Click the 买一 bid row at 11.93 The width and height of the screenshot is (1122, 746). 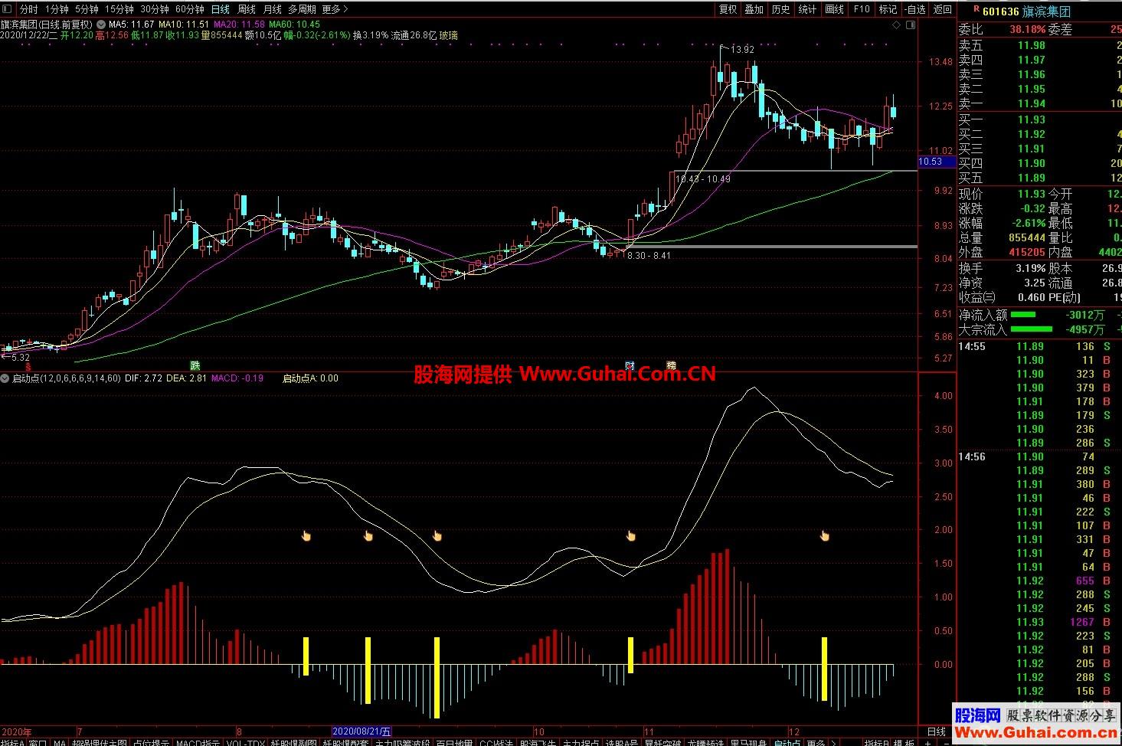click(x=1040, y=119)
